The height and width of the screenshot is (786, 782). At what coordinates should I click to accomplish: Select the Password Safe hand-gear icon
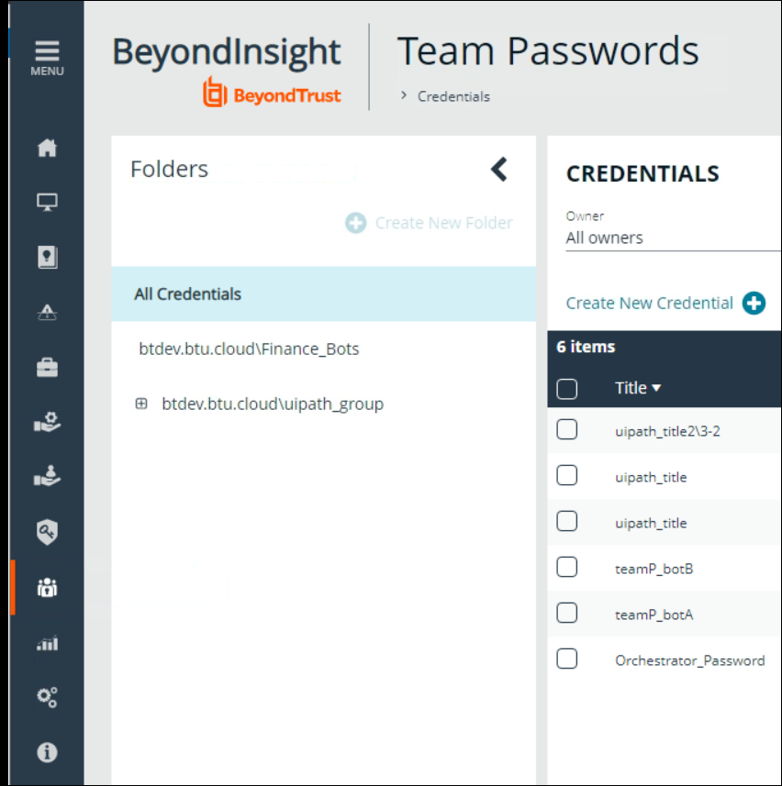point(46,422)
